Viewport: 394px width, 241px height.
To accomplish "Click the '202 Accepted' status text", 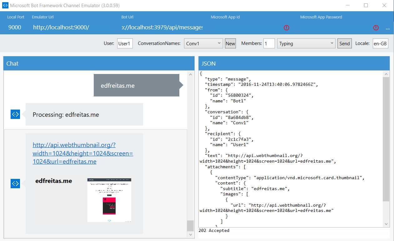I will point(214,230).
